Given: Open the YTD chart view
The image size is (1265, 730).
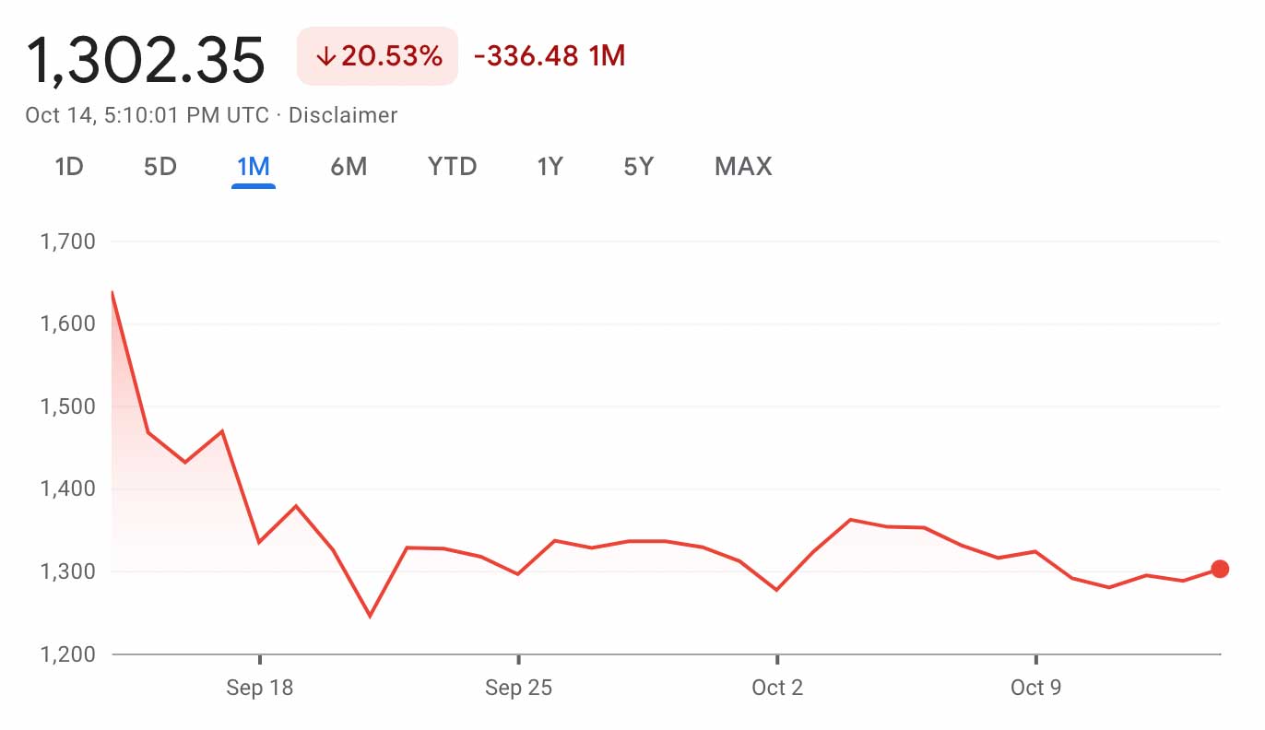Looking at the screenshot, I should pyautogui.click(x=452, y=167).
